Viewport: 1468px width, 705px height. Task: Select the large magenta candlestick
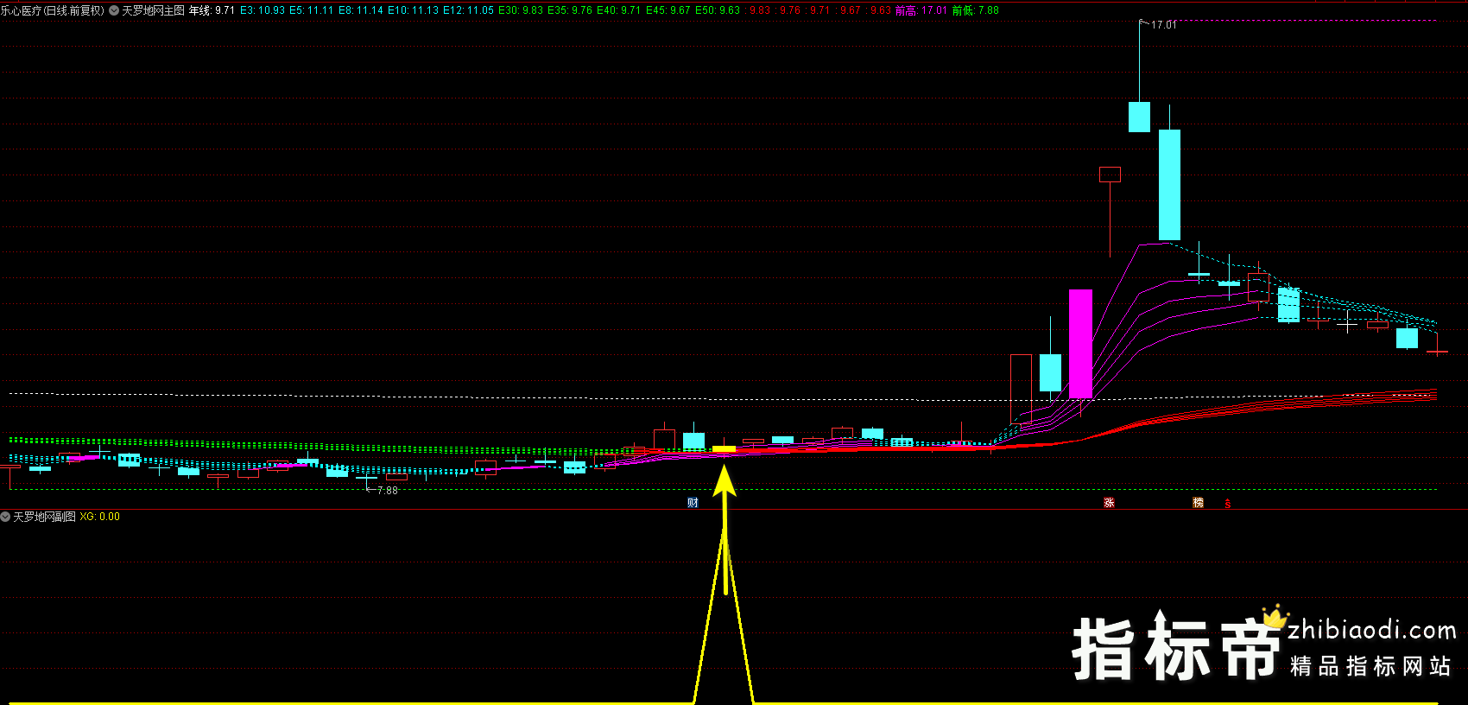(1080, 343)
